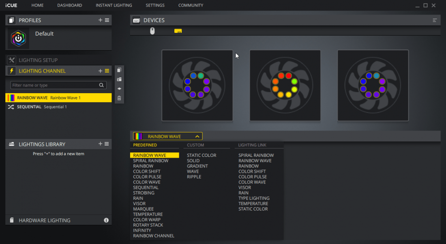
Task: Click the mouse device icon
Action: [x=152, y=31]
